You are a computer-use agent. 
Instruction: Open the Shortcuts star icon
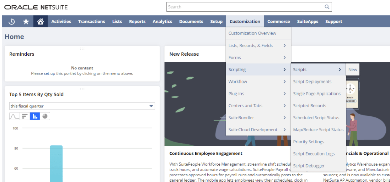click(26, 22)
